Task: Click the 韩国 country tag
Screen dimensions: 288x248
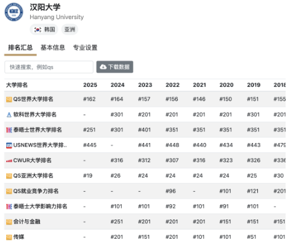Action: pyautogui.click(x=44, y=30)
